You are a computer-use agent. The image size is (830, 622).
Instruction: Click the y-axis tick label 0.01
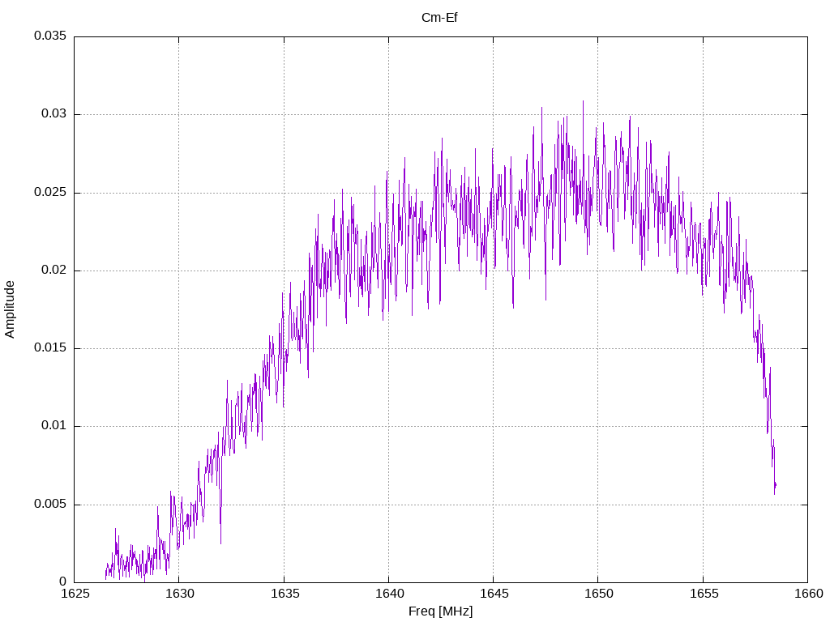54,426
